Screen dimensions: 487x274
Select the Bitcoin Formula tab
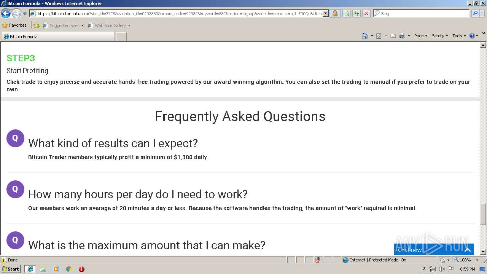tap(58, 37)
